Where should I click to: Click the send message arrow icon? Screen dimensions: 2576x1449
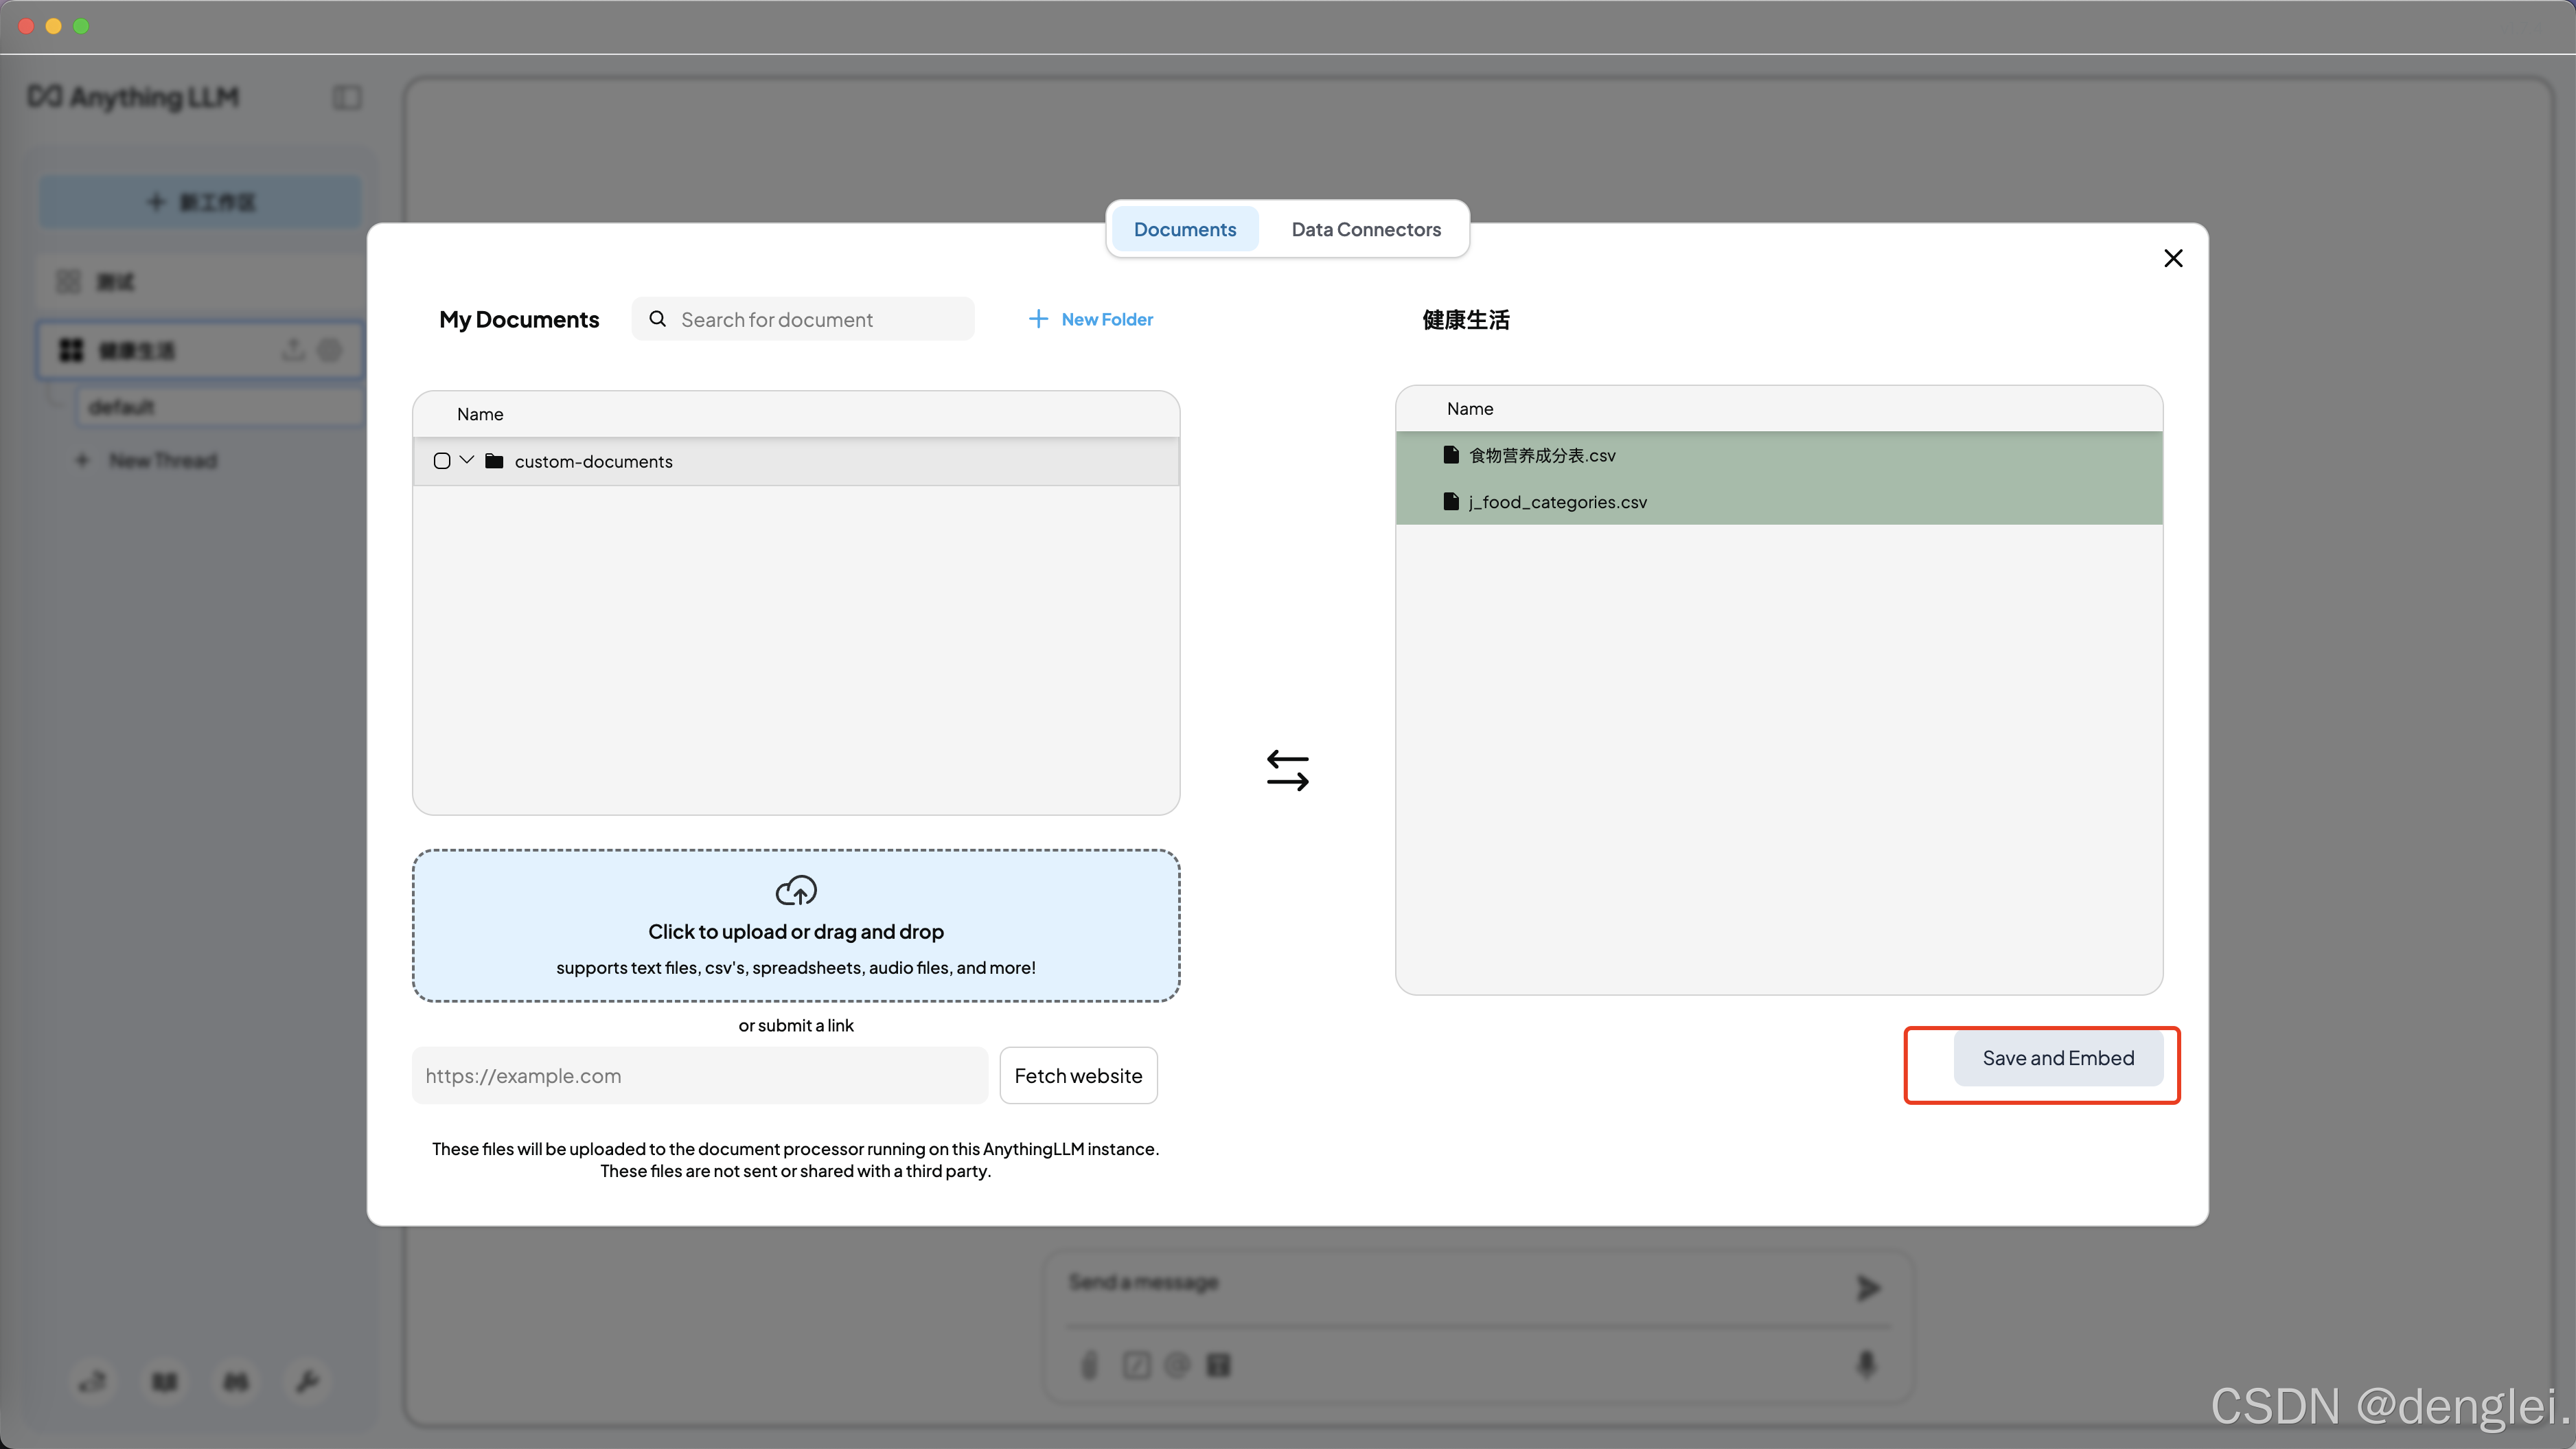(x=1867, y=1287)
